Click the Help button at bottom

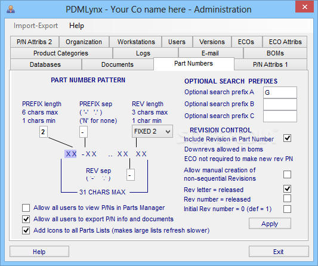click(39, 252)
